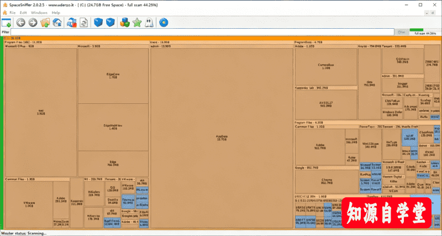Click the Microsoft - 3.9GB header

tap(113, 46)
